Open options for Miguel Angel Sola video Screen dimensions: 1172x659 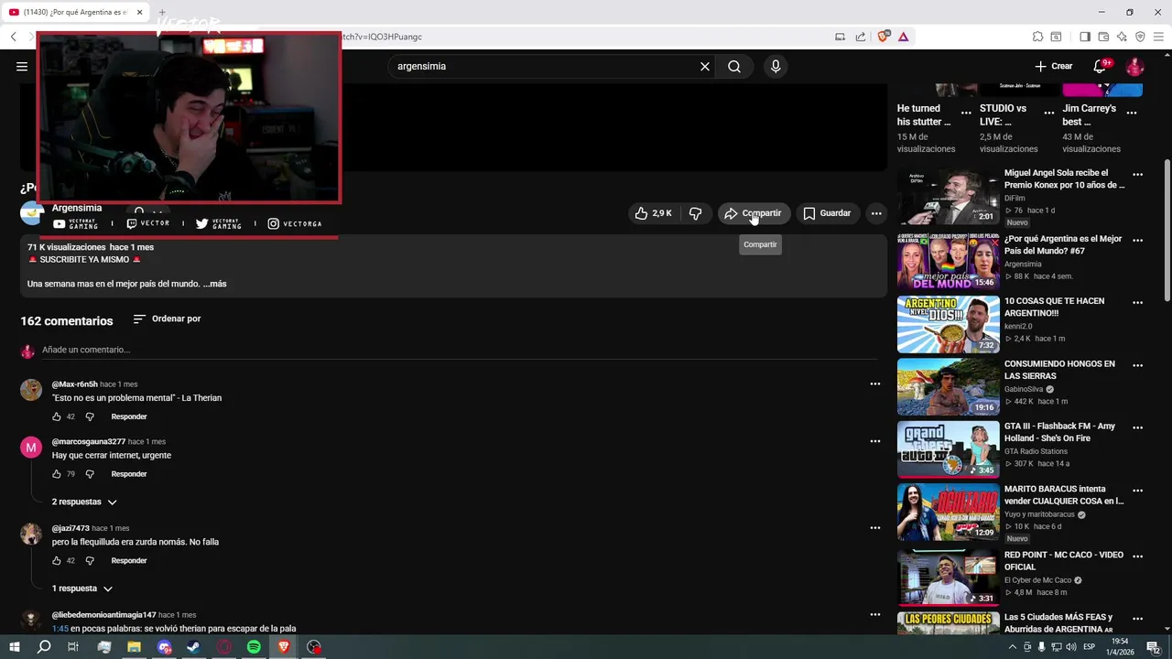(1137, 174)
